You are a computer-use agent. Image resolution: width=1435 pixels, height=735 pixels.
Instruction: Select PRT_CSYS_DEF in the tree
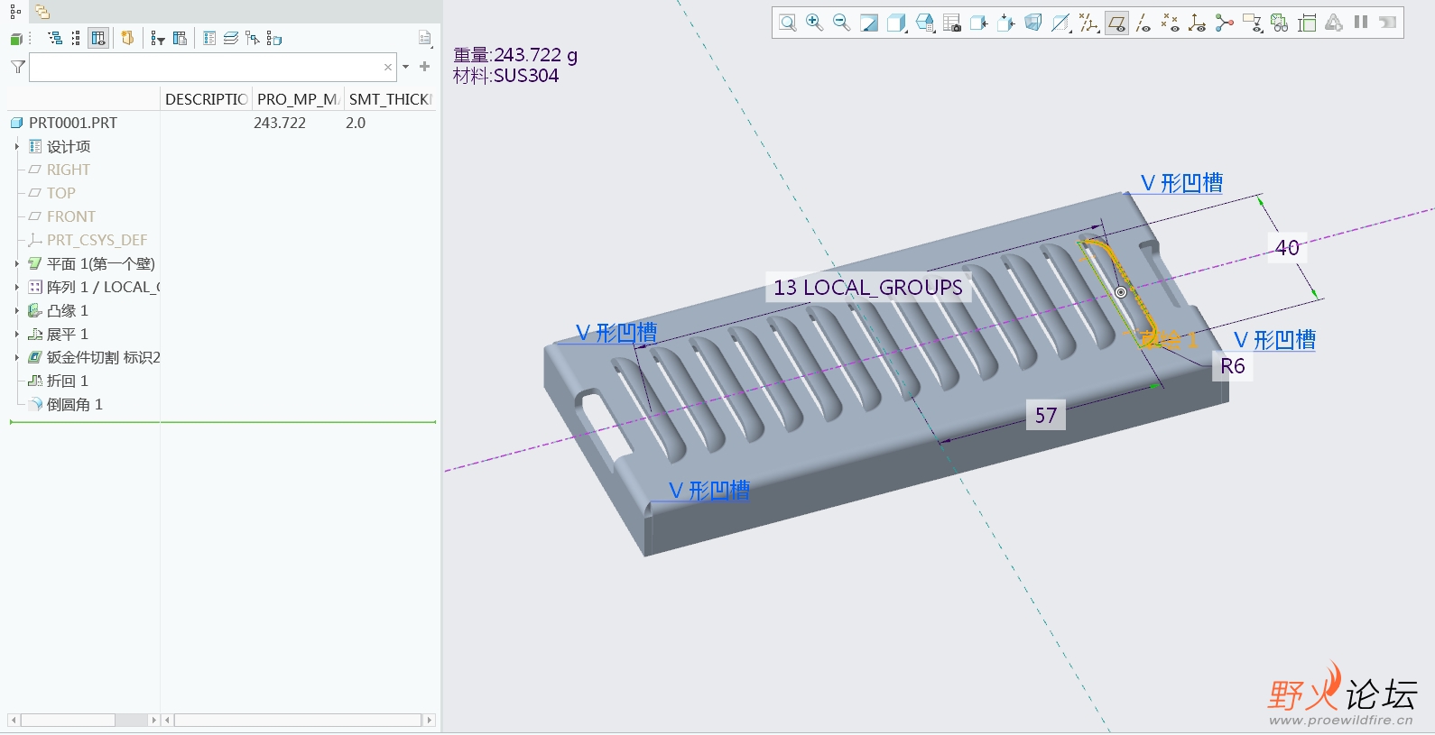(97, 240)
